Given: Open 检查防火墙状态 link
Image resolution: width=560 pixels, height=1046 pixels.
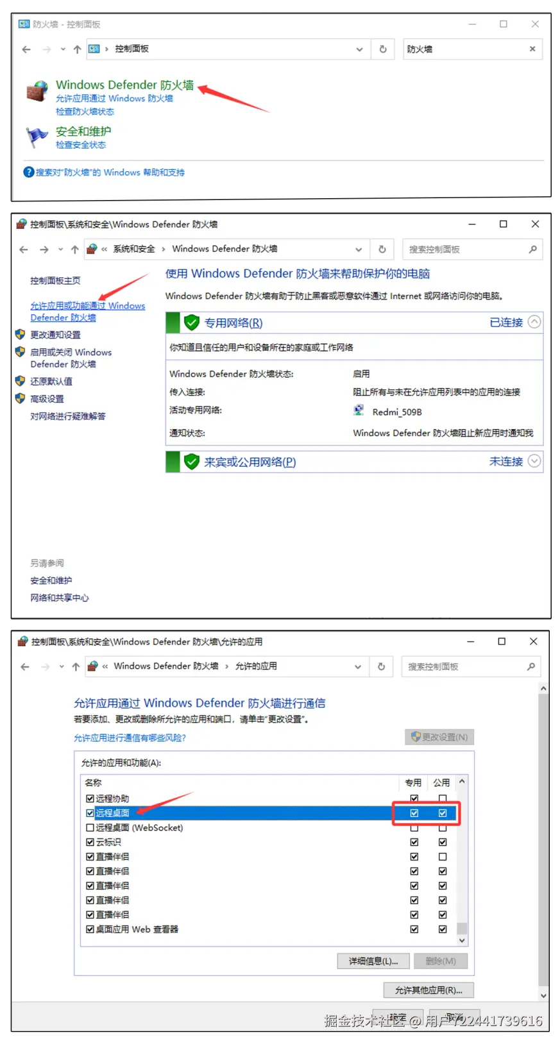Looking at the screenshot, I should [85, 112].
